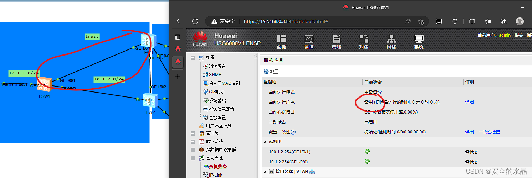Click the goggles extension icon in toolbar

pyautogui.click(x=439, y=21)
